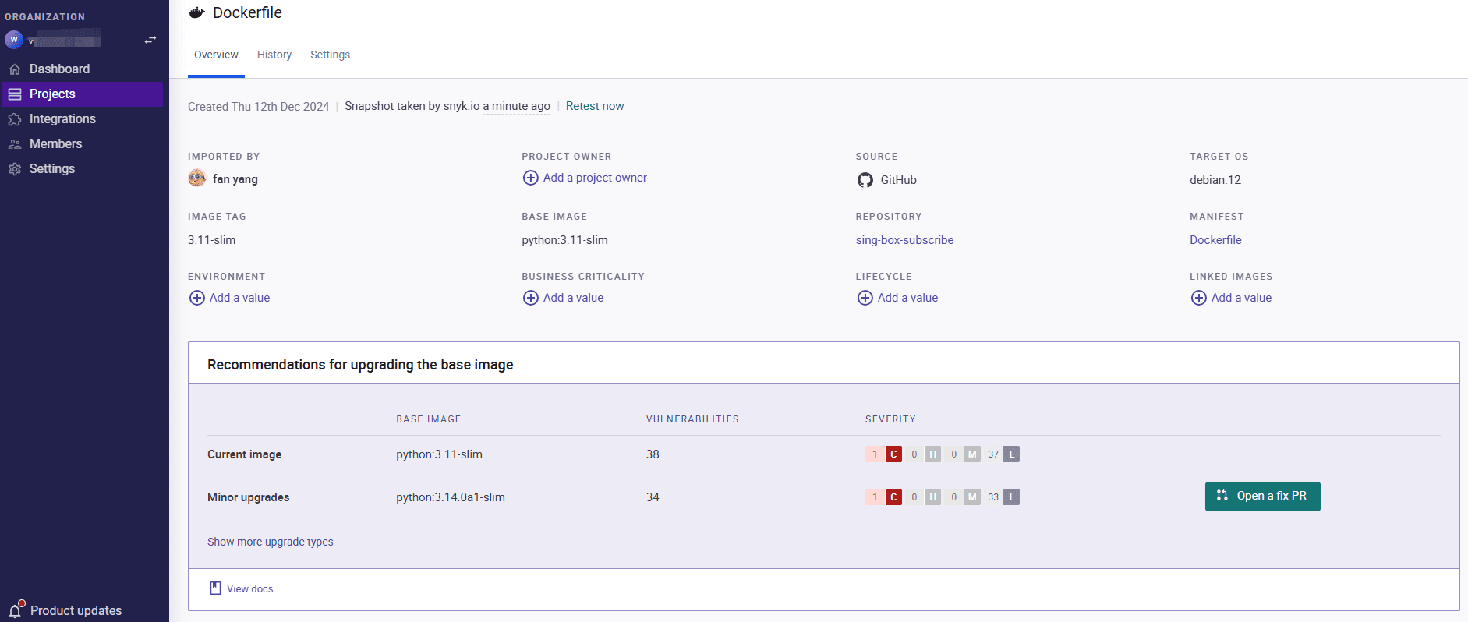Screen dimensions: 1468x622
Task: Go to Dashboard in sidebar
Action: click(83, 69)
